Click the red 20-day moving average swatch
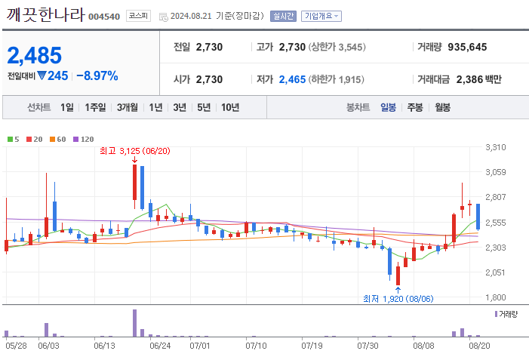529x360 pixels. tap(29, 140)
